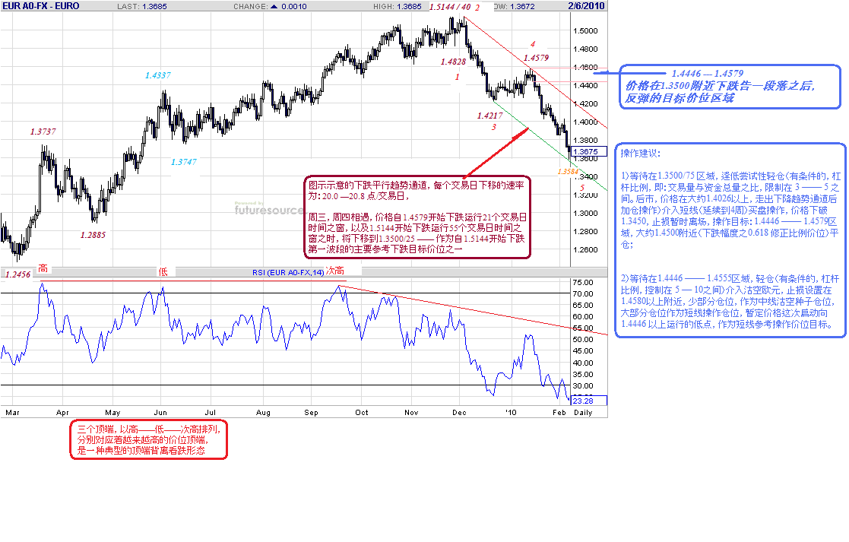Click the 65.00 RSI axis label
The height and width of the screenshot is (542, 849).
pyautogui.click(x=583, y=306)
